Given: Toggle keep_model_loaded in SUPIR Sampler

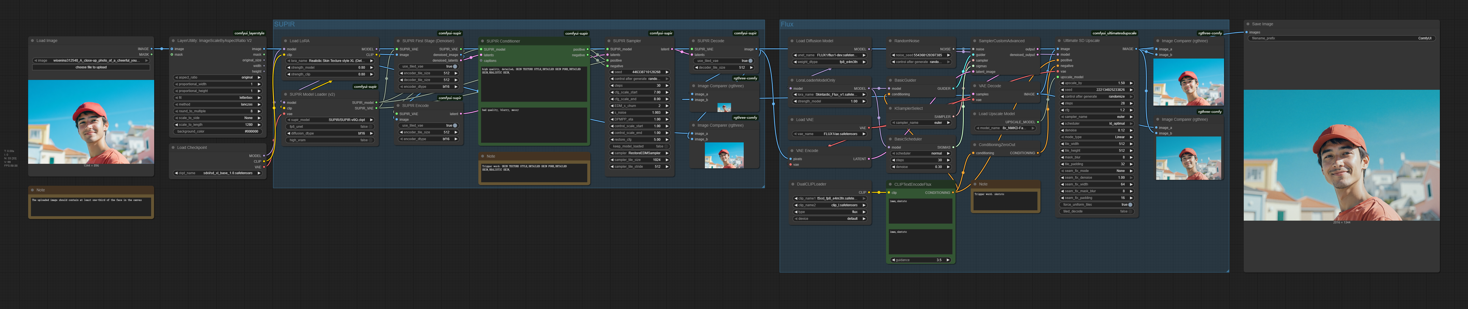Looking at the screenshot, I should 639,147.
